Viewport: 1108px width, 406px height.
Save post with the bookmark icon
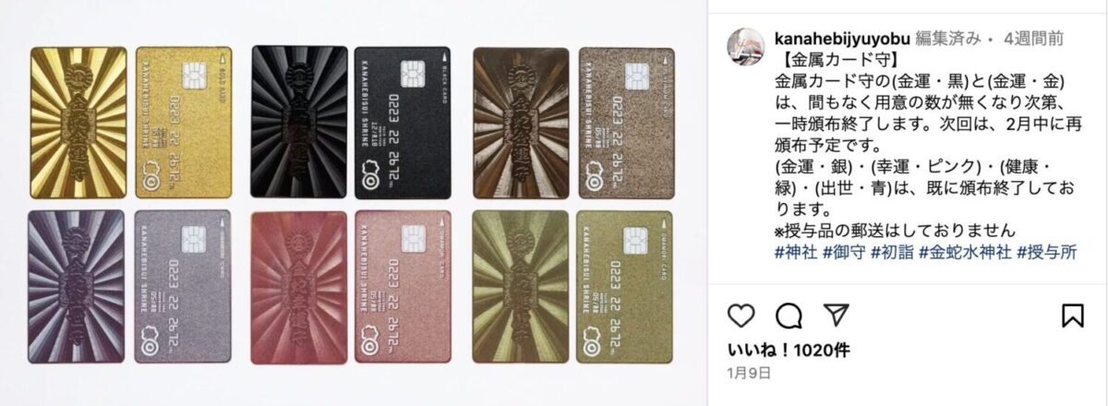1072,316
